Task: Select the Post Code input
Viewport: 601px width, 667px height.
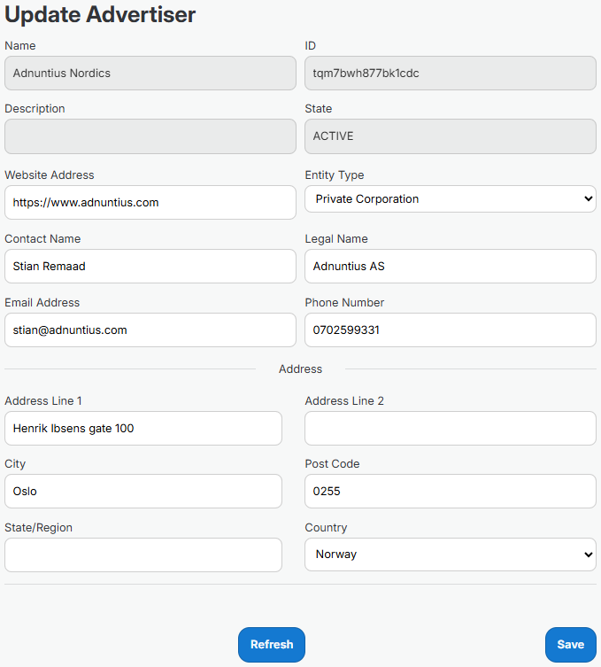Action: coord(450,492)
